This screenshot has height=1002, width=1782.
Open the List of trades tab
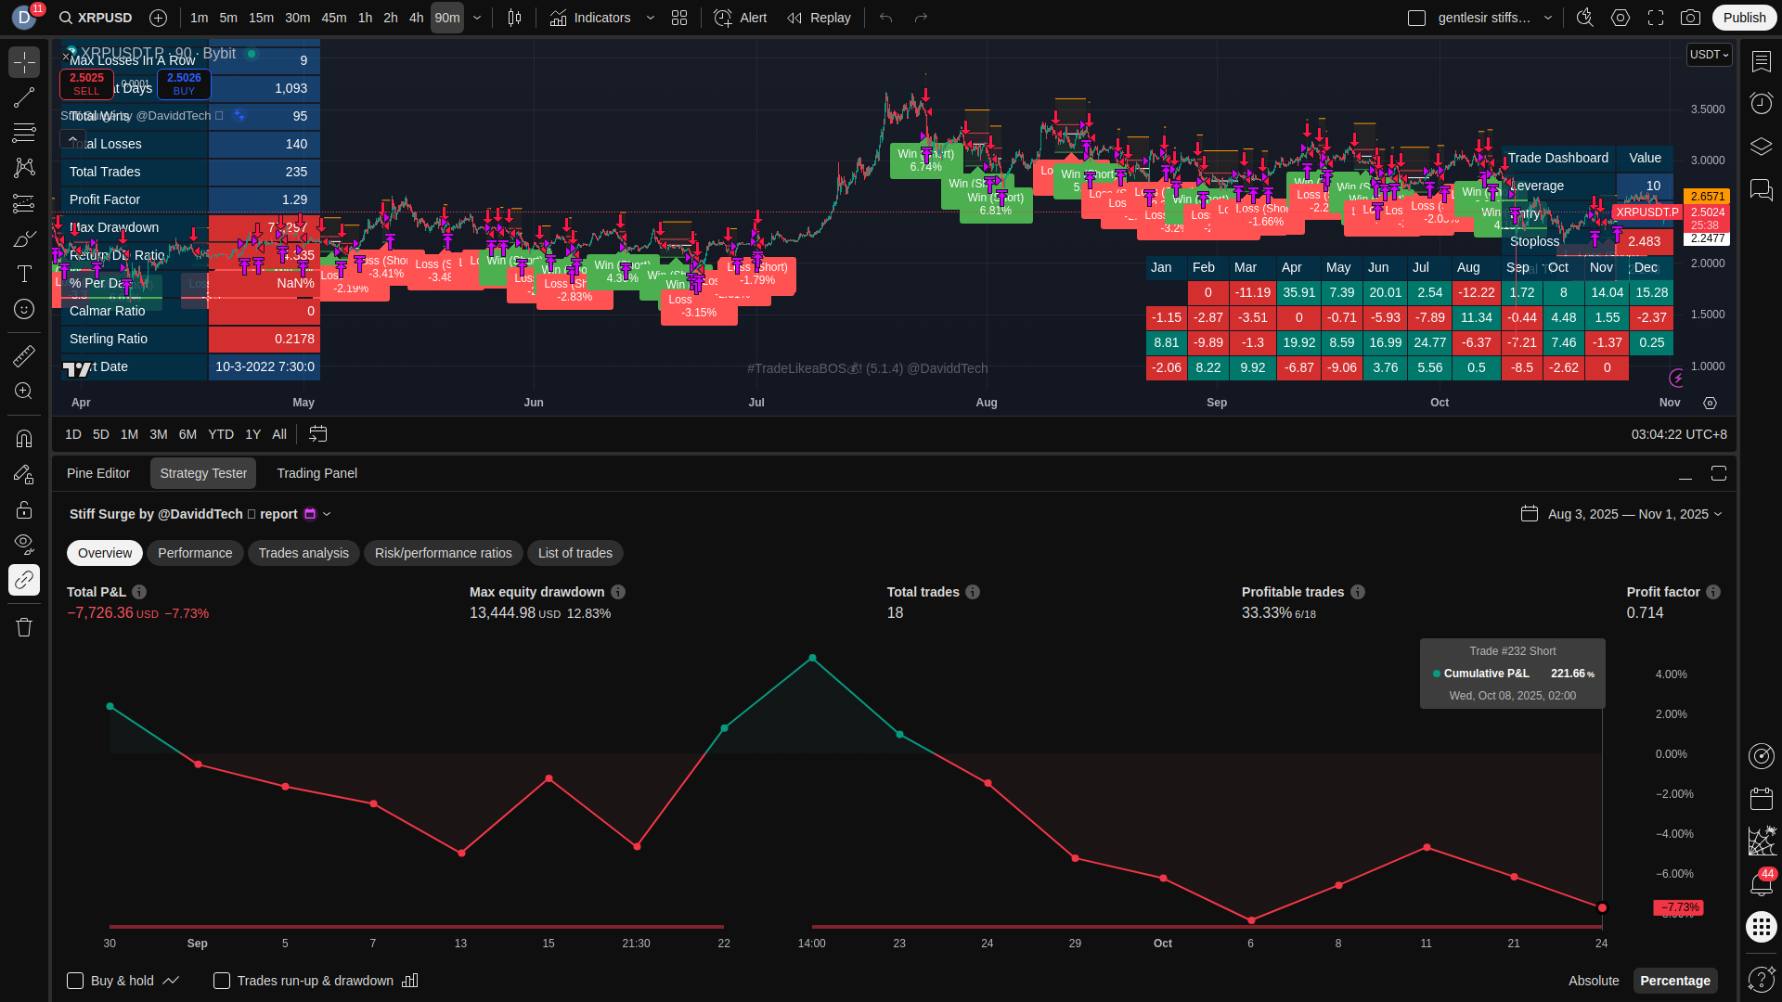pos(575,553)
